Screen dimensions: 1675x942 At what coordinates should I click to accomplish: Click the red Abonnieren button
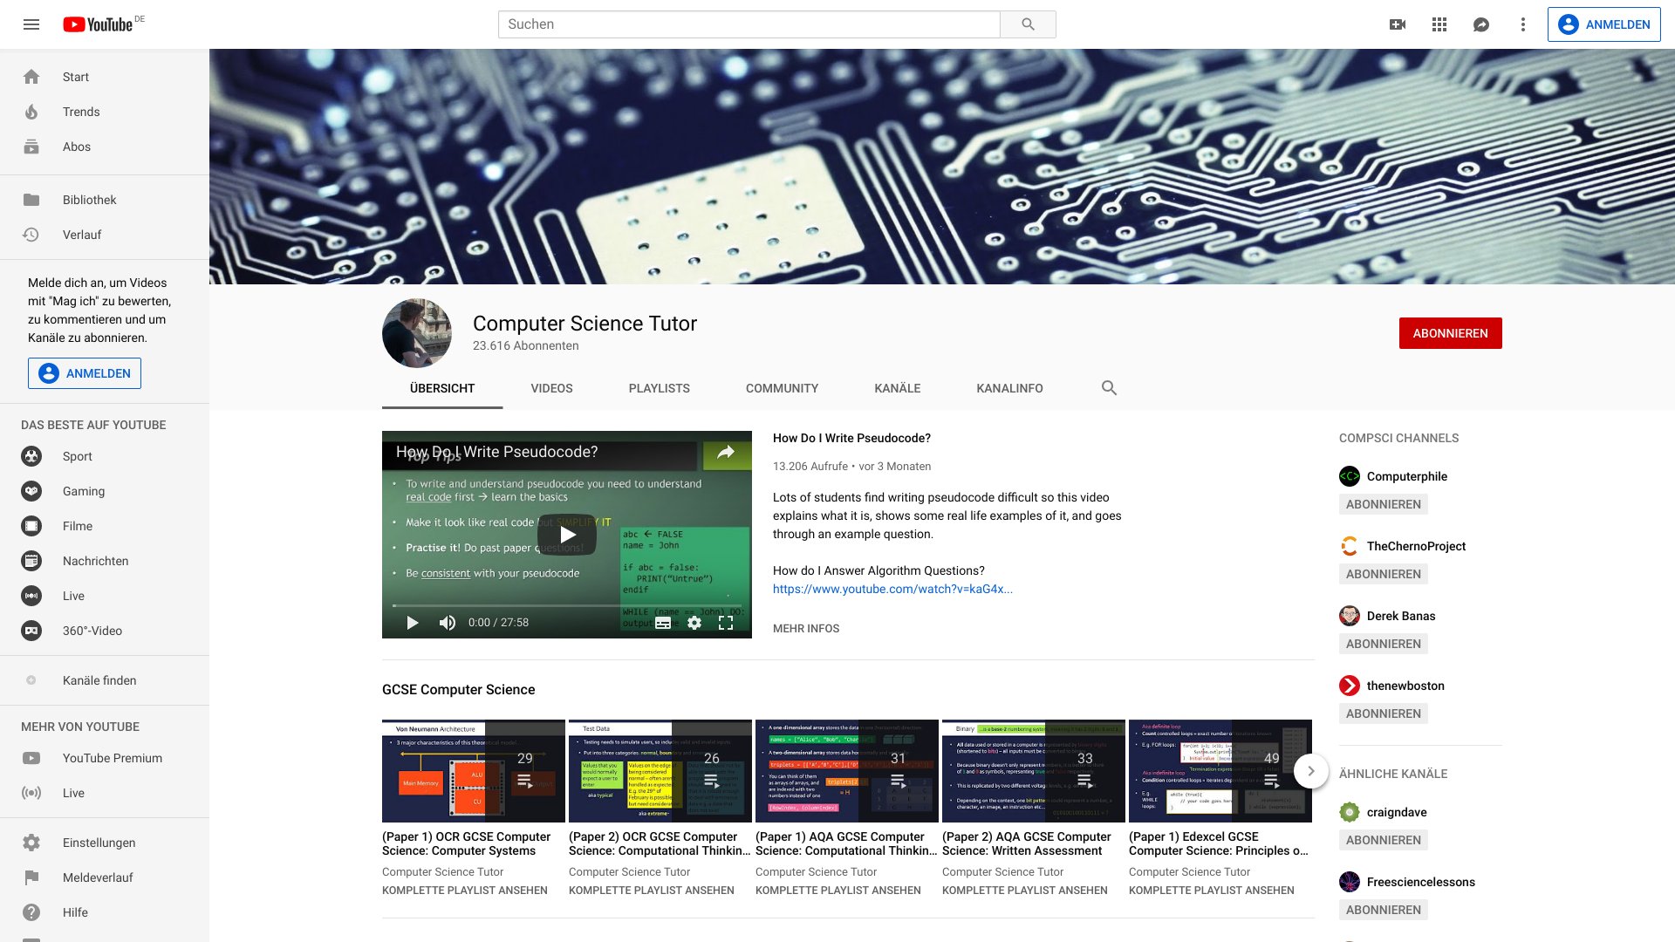click(x=1451, y=333)
